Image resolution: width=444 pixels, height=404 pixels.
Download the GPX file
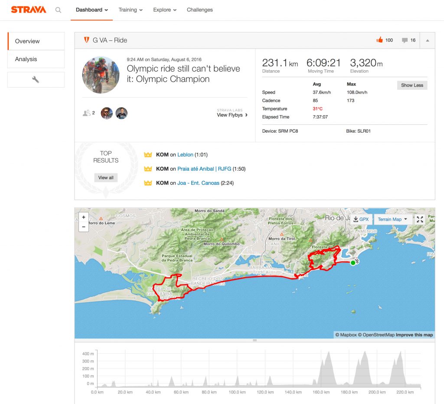[x=361, y=219]
